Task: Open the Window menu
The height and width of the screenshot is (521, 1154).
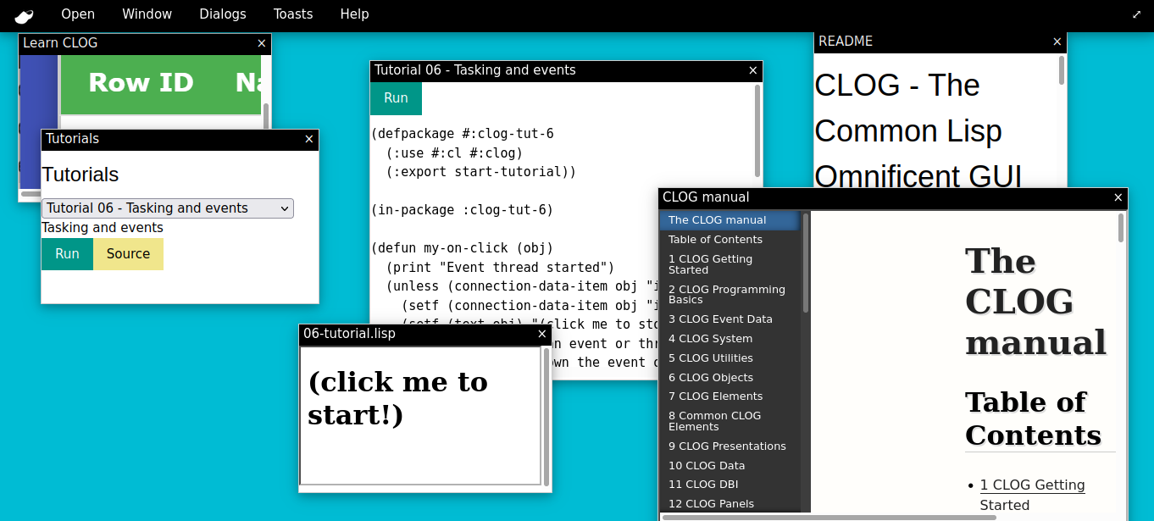Action: point(147,14)
